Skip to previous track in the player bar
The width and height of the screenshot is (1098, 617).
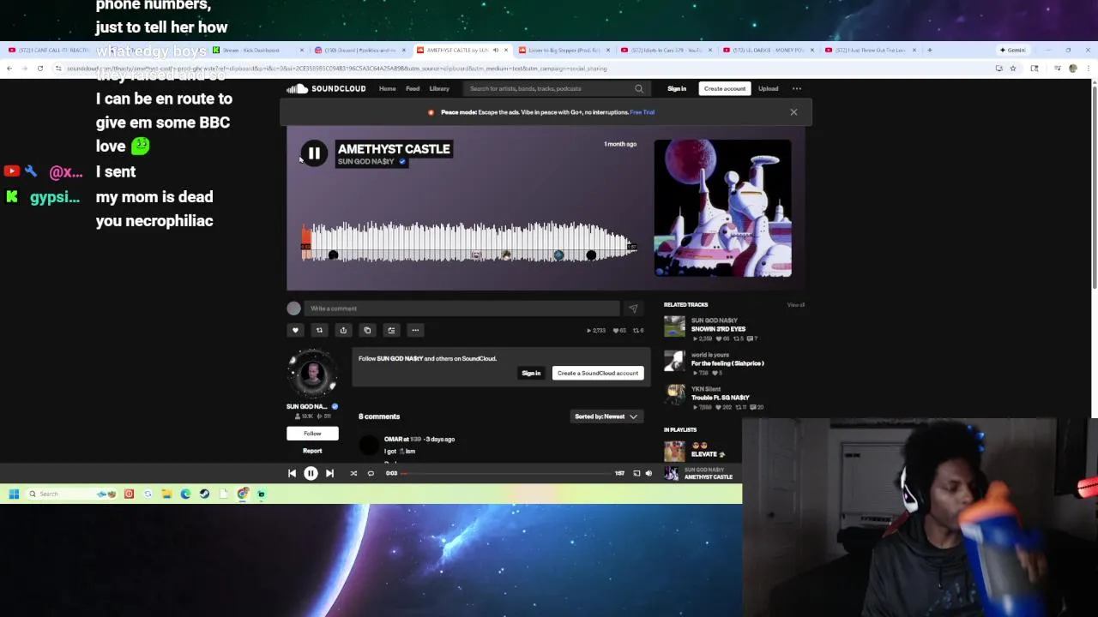[x=292, y=473]
